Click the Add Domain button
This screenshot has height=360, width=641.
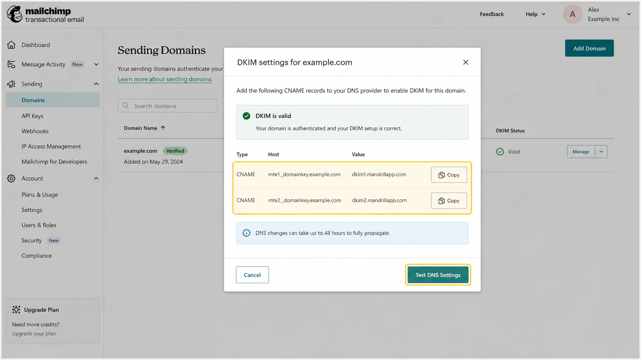589,48
